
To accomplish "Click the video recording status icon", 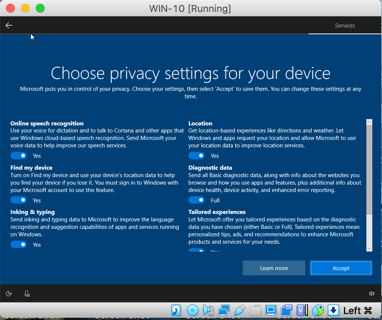I will [287, 310].
